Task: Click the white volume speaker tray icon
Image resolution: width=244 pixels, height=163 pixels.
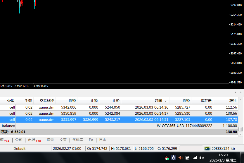Action: tap(201, 158)
